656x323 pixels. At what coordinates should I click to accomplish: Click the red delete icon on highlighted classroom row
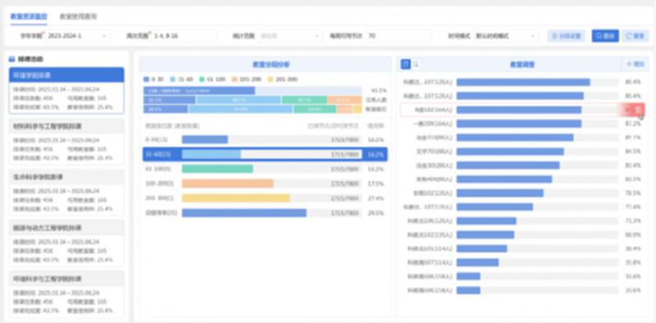click(x=638, y=110)
